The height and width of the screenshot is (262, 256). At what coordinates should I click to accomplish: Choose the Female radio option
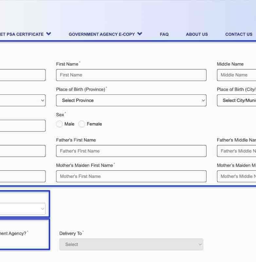82,124
